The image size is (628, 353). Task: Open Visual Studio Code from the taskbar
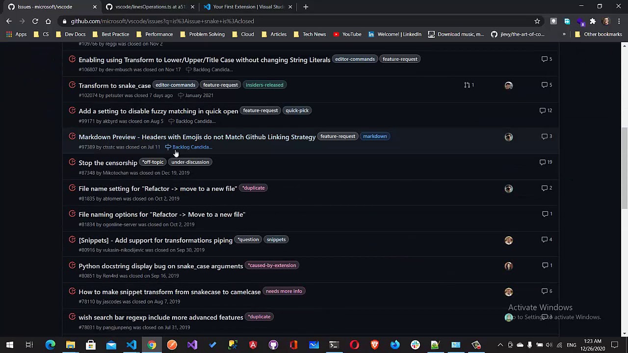[131, 345]
